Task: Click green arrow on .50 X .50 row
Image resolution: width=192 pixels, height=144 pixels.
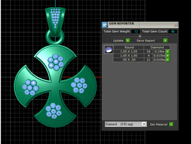Action: pyautogui.click(x=168, y=60)
